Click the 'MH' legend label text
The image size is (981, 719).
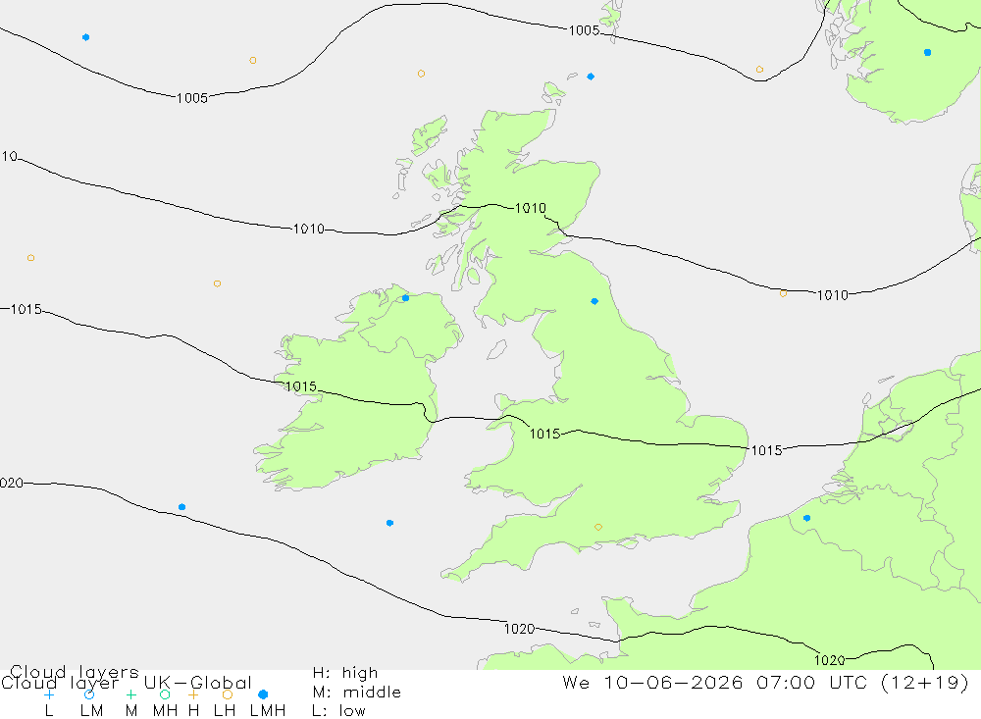(x=165, y=711)
